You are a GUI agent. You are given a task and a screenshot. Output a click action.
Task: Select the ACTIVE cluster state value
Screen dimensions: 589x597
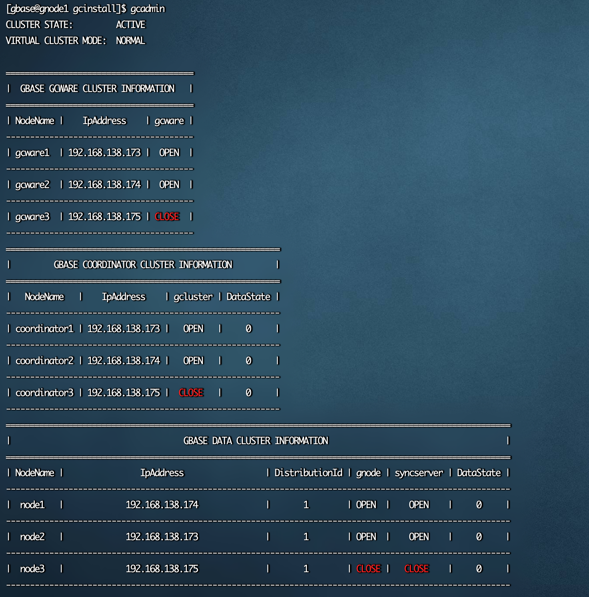click(131, 25)
